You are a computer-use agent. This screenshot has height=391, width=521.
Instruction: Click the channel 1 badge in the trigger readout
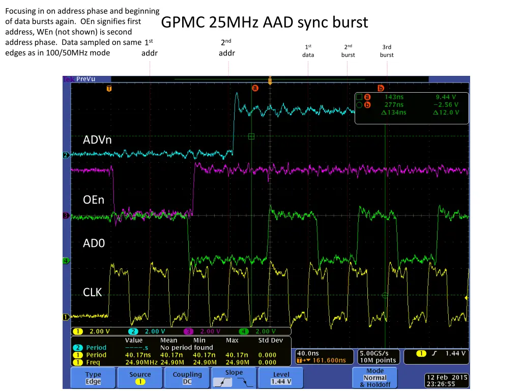pos(421,353)
